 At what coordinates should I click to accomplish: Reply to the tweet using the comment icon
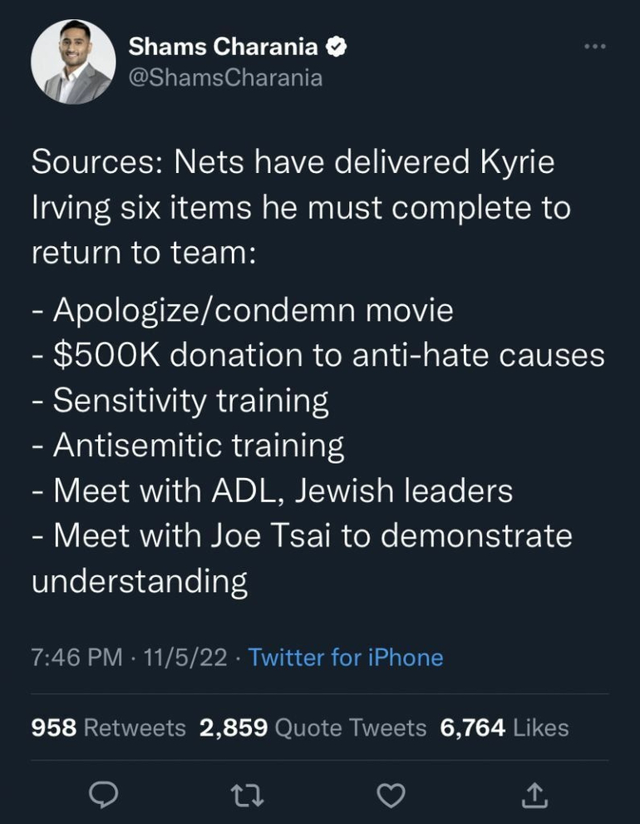pyautogui.click(x=102, y=797)
